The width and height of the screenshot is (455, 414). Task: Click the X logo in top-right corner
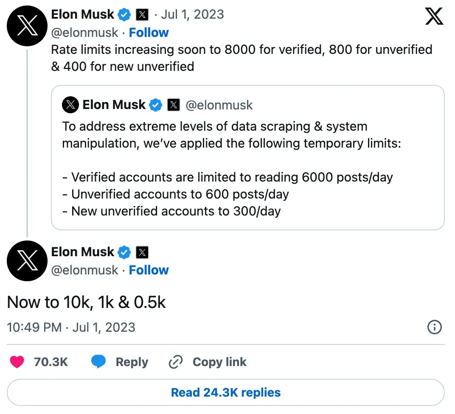click(434, 16)
